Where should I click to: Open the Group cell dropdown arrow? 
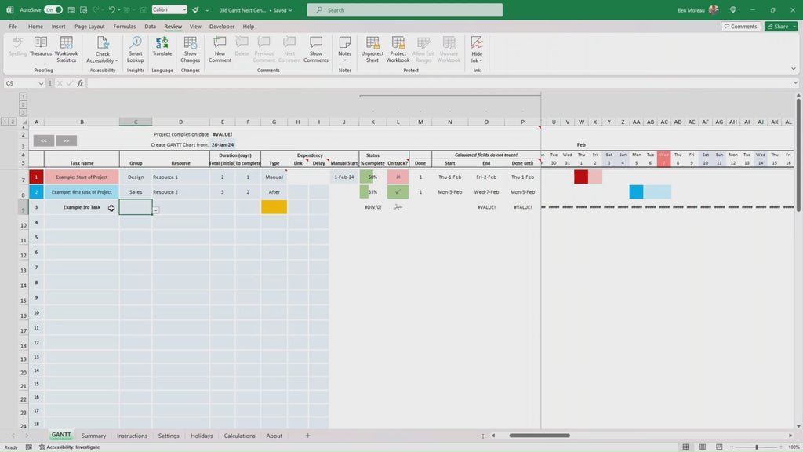coord(156,210)
